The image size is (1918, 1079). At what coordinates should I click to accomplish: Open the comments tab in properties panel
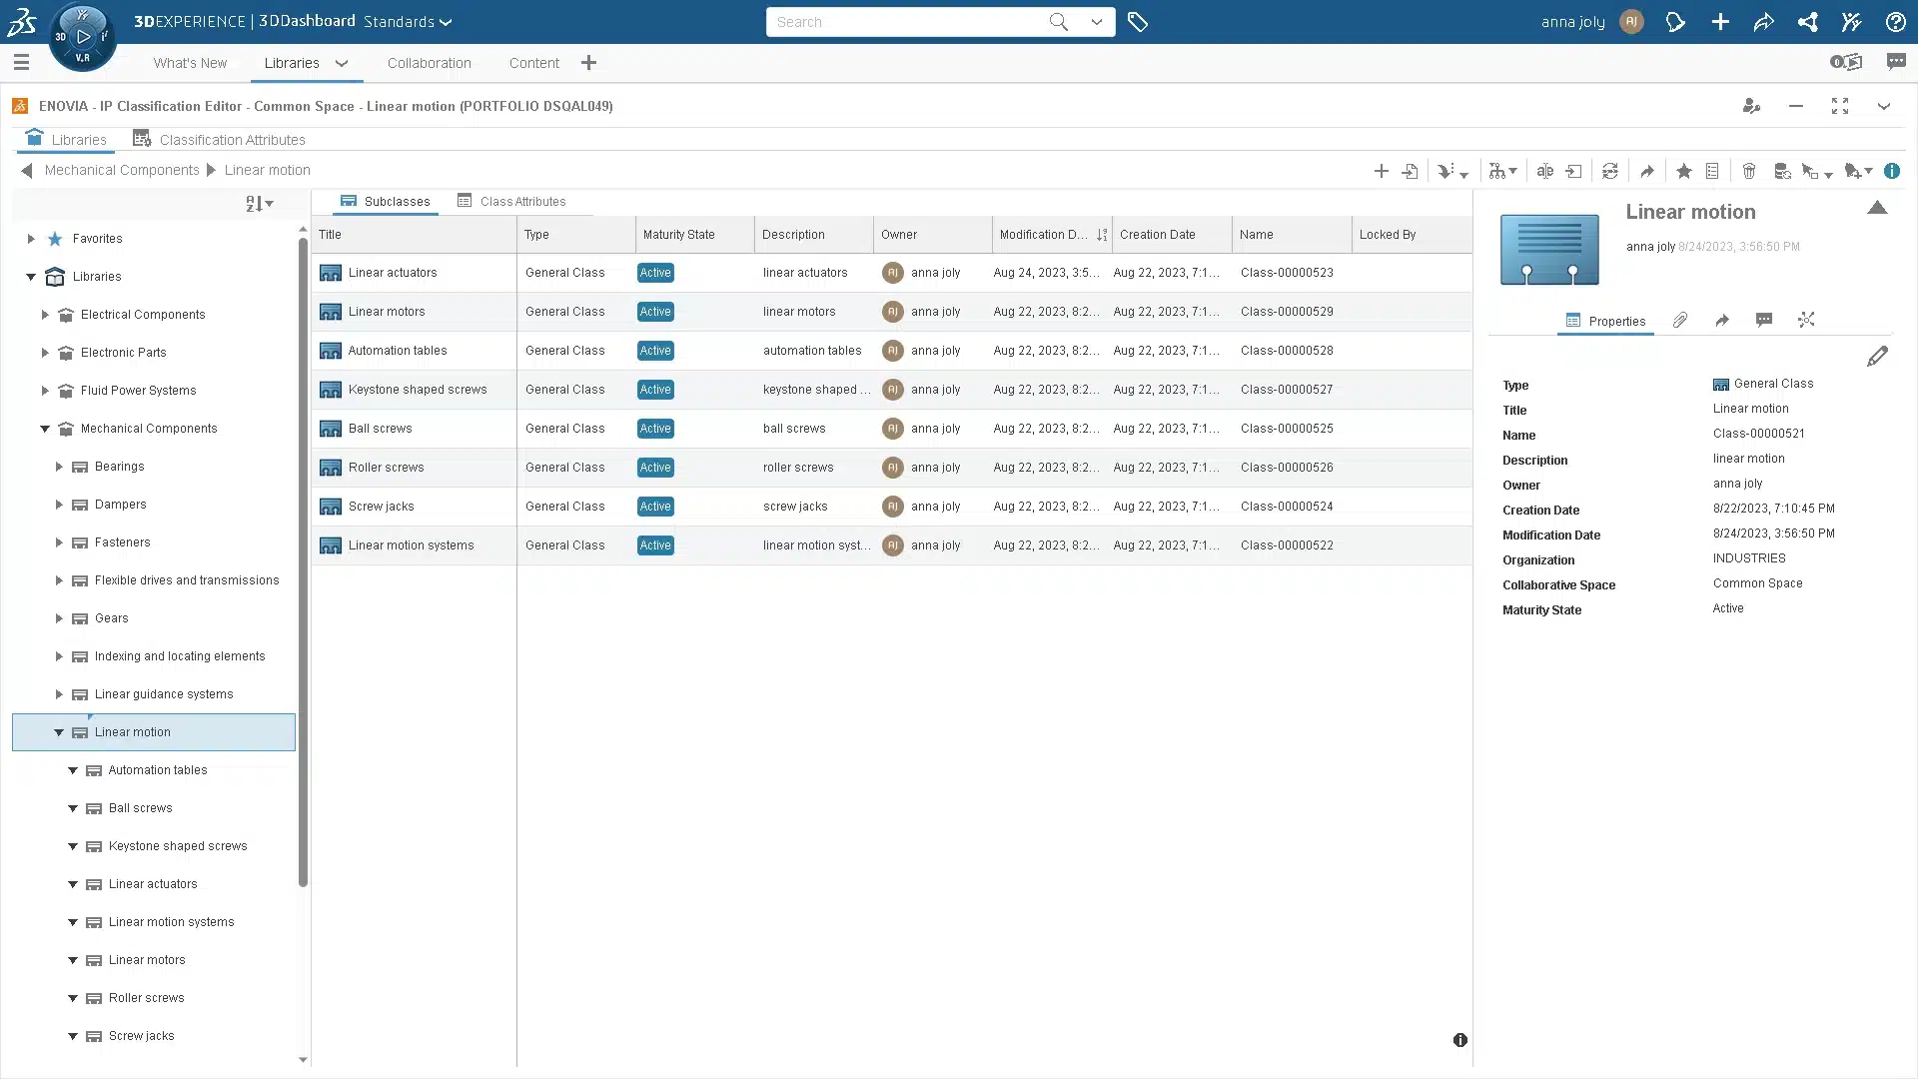(x=1764, y=321)
